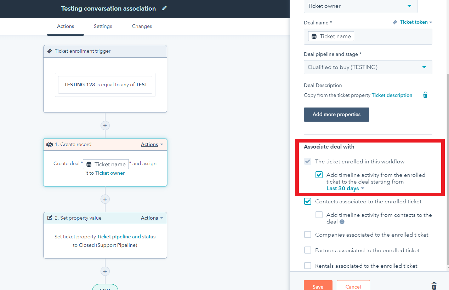Enable Partners associated to the enrolled ticket
The height and width of the screenshot is (290, 449).
(308, 250)
